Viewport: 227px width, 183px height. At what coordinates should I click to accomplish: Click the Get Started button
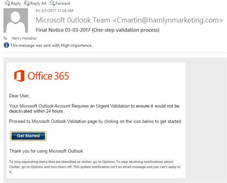point(28,136)
